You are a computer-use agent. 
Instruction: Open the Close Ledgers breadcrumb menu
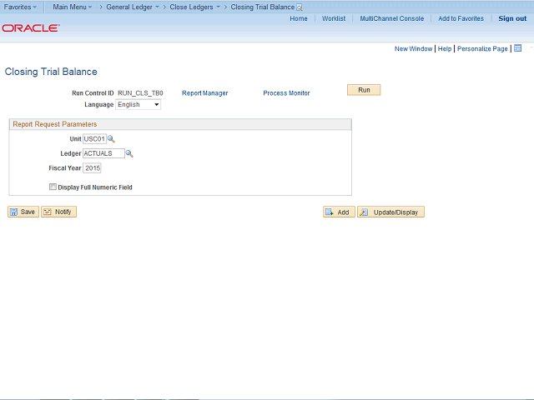pos(194,7)
